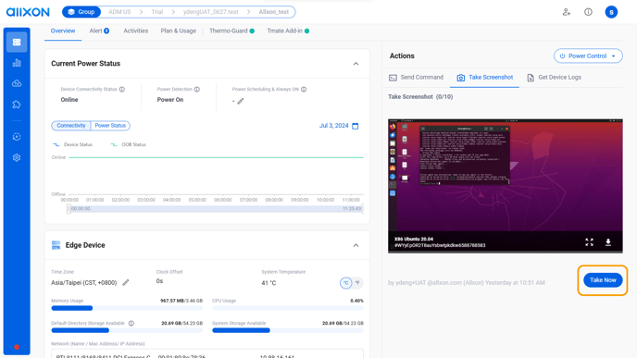Switch to the Send Command tab
This screenshot has width=637, height=358.
tap(416, 77)
